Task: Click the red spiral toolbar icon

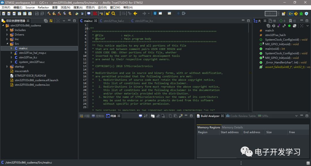Action: pyautogui.click(x=95, y=14)
